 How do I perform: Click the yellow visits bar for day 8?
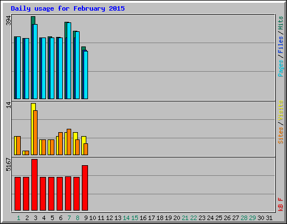point(75,144)
